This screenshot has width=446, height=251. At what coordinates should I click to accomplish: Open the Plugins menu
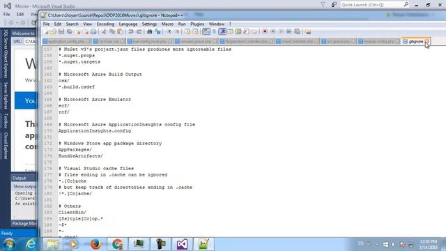coord(197,24)
